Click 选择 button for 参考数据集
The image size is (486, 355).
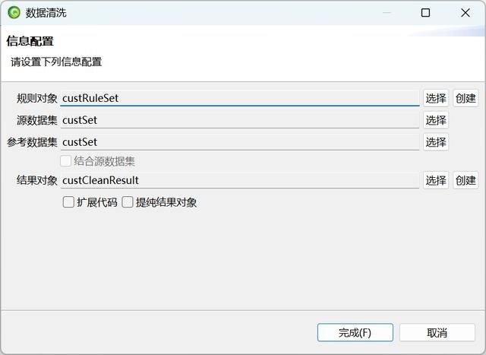pos(436,142)
